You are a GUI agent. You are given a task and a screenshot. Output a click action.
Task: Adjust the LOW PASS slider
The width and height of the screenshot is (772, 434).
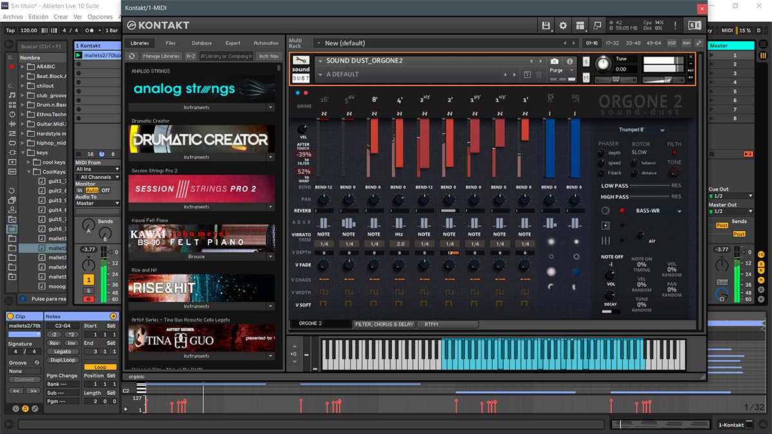click(x=650, y=186)
